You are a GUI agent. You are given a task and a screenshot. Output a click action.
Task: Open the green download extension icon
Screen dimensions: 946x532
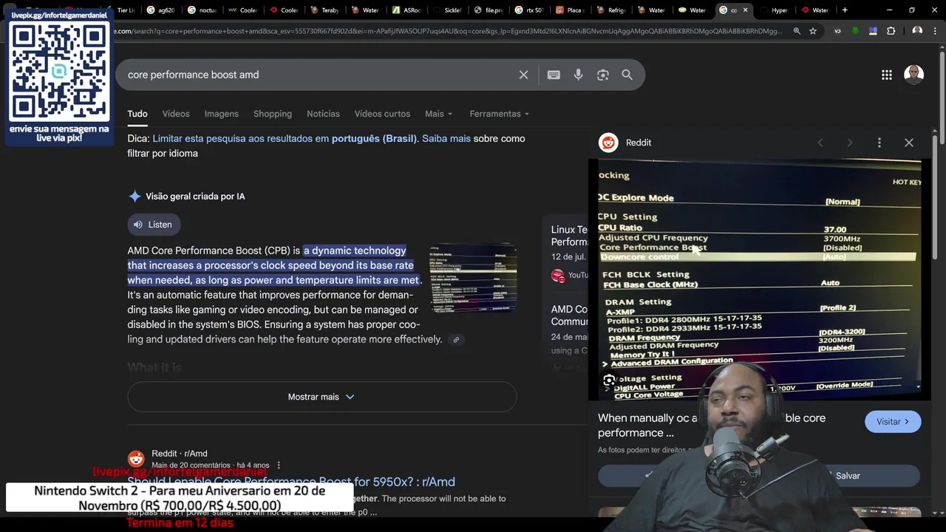(x=855, y=31)
